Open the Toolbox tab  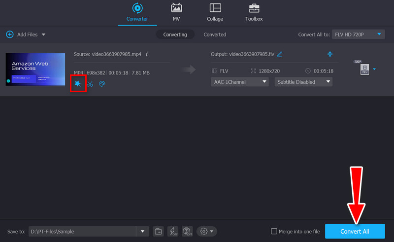(254, 12)
